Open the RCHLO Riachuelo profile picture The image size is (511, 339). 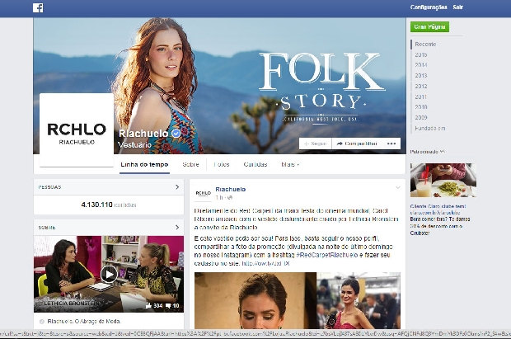[x=77, y=129]
